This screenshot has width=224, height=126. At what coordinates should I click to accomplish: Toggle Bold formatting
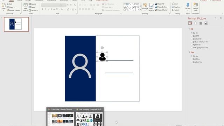(x=42, y=9)
